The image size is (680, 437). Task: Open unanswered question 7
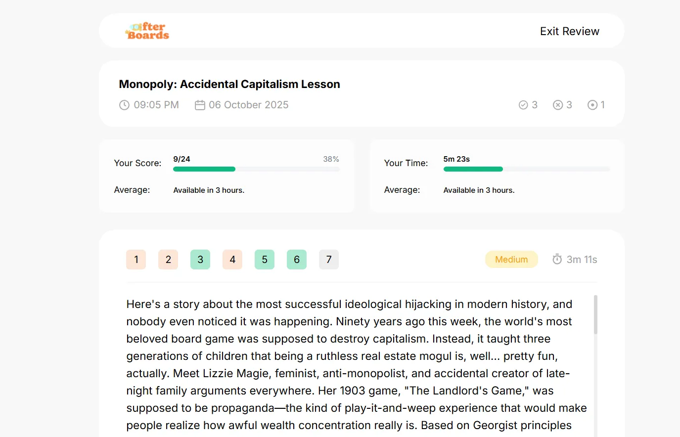pyautogui.click(x=329, y=260)
